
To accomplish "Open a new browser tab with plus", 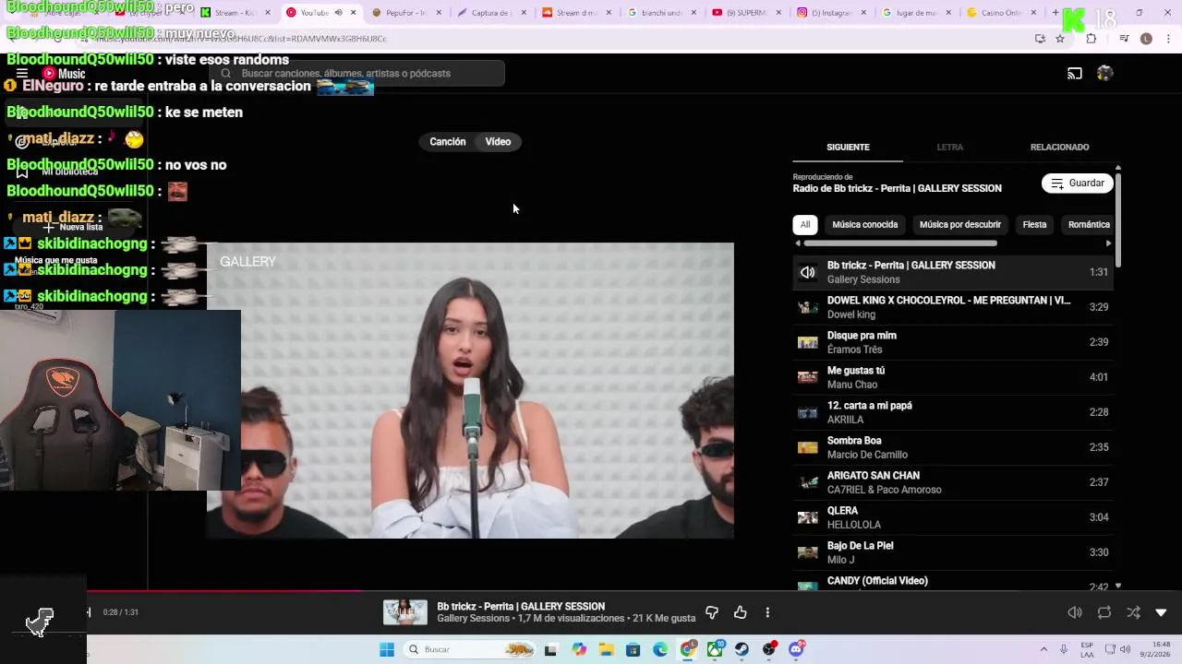I will coord(1055,13).
